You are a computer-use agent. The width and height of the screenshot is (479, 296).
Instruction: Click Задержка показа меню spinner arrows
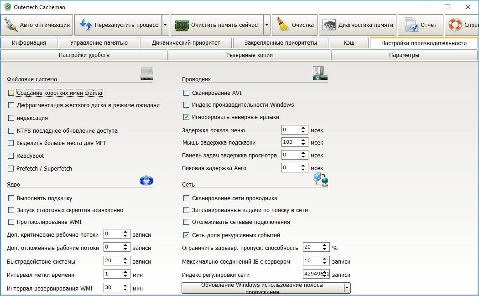(x=303, y=130)
